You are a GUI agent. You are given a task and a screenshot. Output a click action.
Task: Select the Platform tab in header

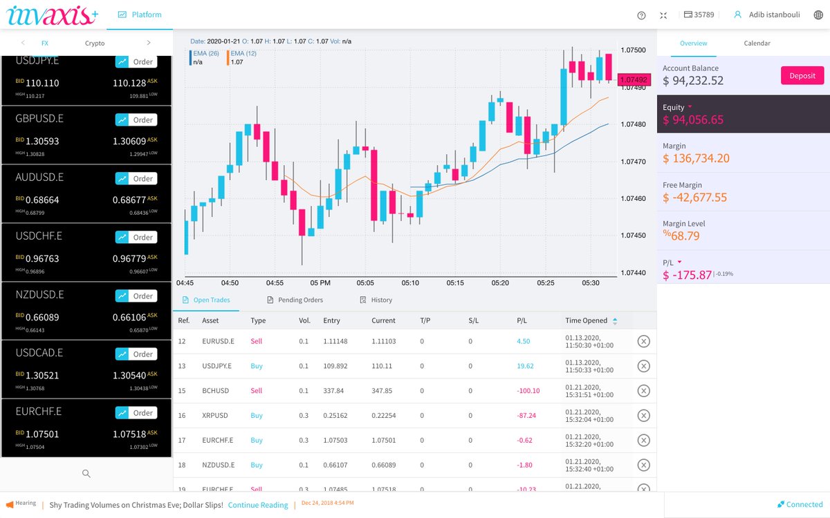click(x=139, y=15)
